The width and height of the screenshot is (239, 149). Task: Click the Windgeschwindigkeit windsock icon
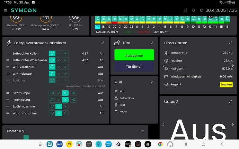point(166,76)
